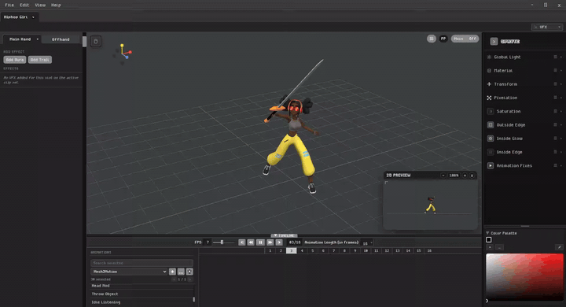Jump to the first frame
Image resolution: width=566 pixels, height=307 pixels.
click(x=242, y=242)
